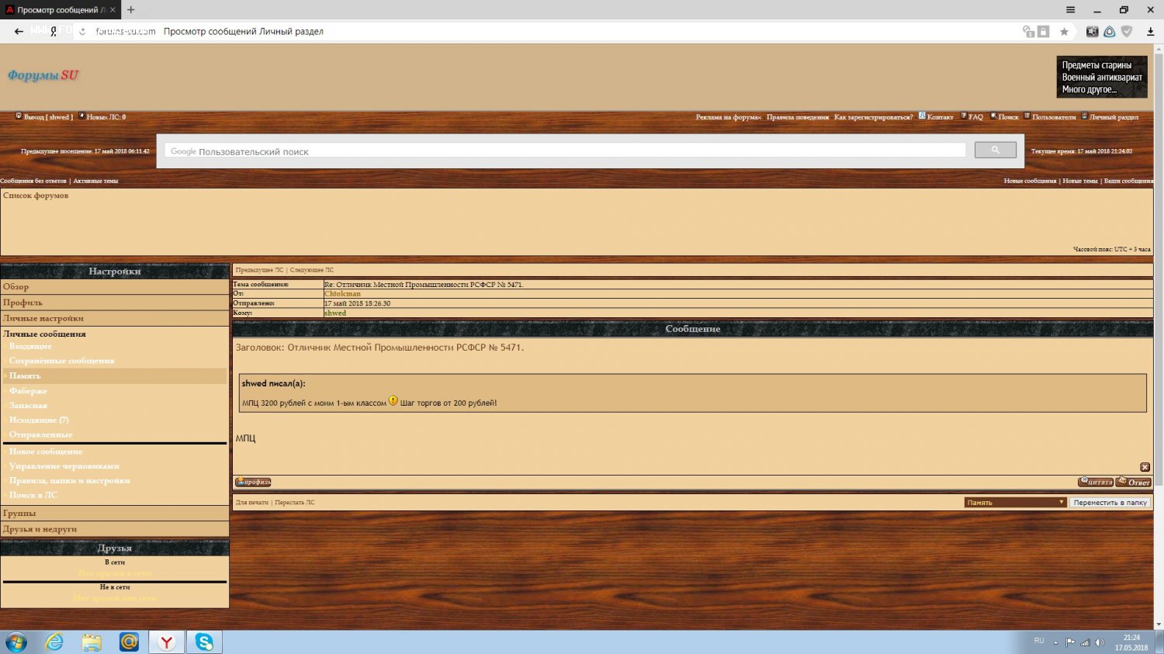This screenshot has width=1164, height=654.
Task: Expand the Друзья и недруги section
Action: (40, 529)
